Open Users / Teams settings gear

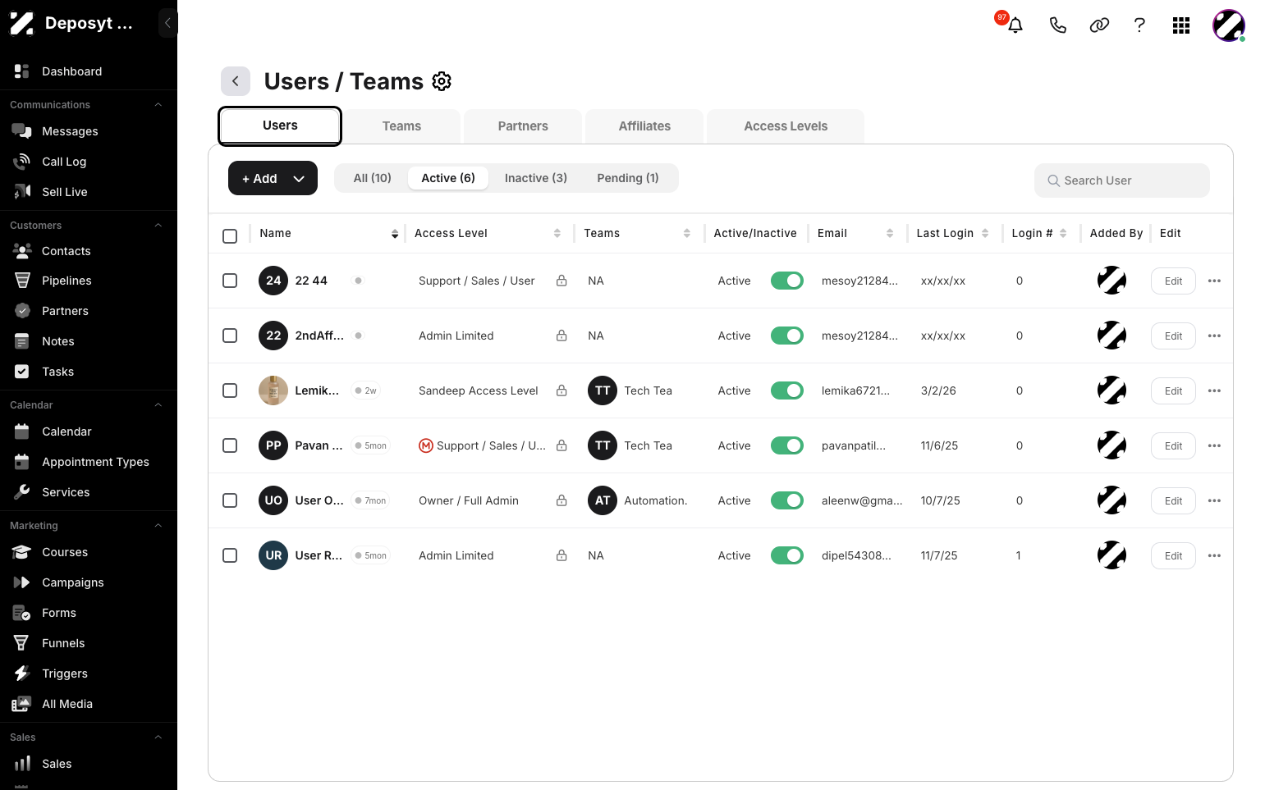tap(442, 81)
